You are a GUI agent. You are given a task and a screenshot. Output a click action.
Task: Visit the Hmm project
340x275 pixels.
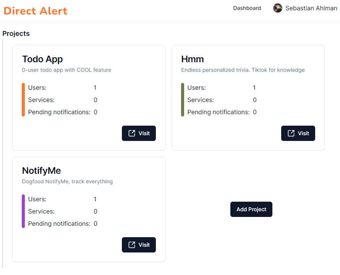298,133
